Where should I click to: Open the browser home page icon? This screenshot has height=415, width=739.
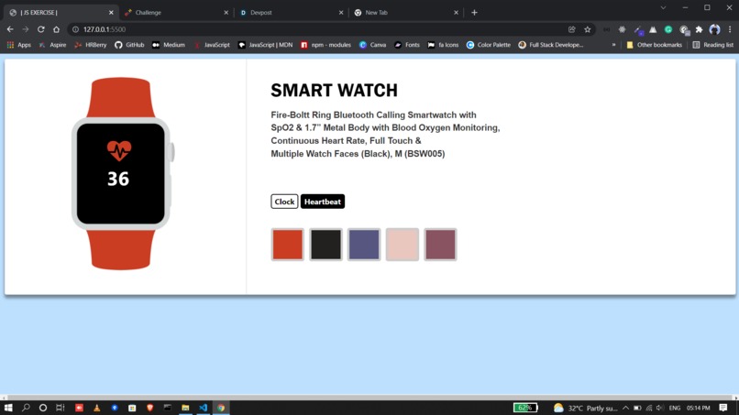coord(56,29)
